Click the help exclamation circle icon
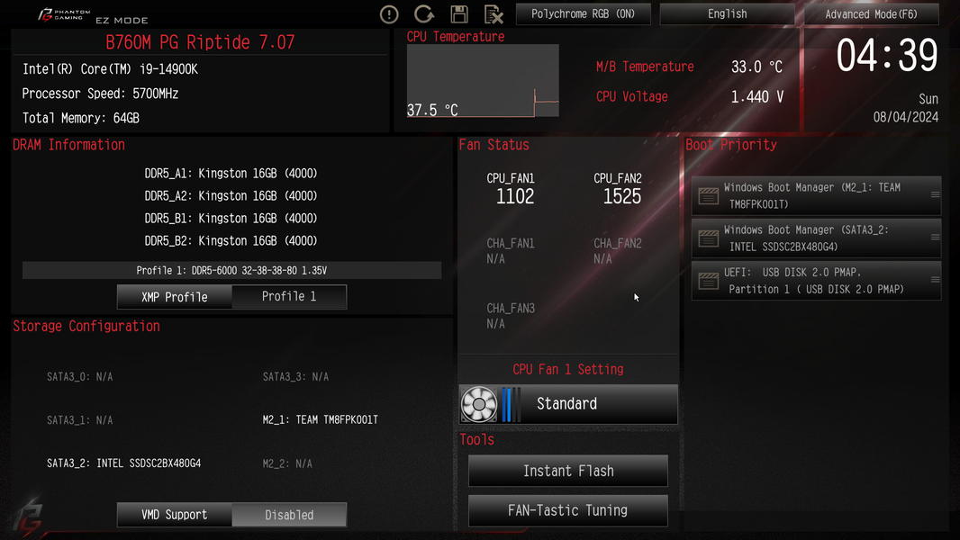The image size is (960, 540). coord(389,14)
